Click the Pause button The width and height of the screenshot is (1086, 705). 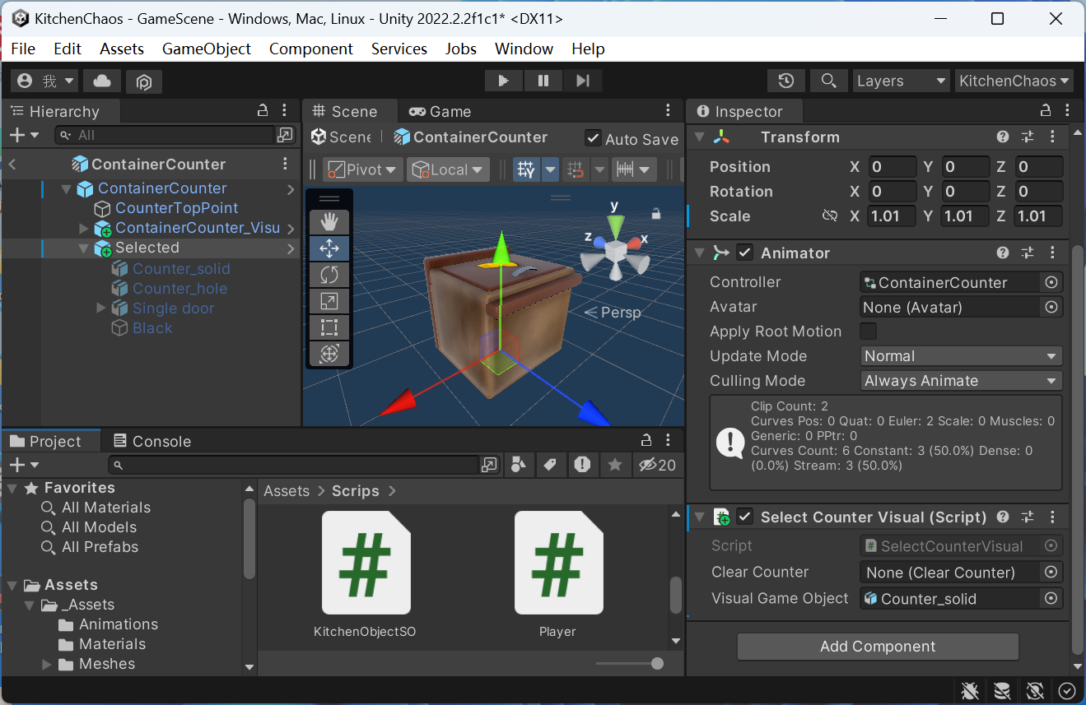click(x=543, y=81)
